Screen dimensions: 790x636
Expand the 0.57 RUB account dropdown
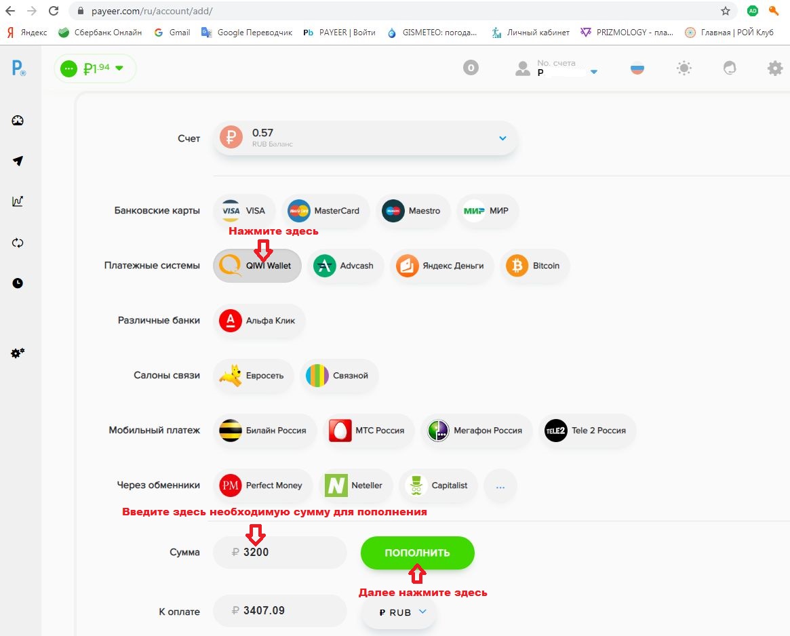pos(502,138)
